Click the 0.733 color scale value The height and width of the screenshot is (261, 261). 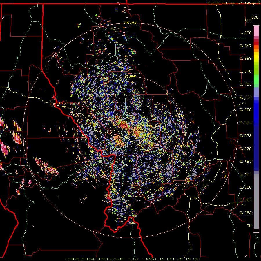coord(246,97)
